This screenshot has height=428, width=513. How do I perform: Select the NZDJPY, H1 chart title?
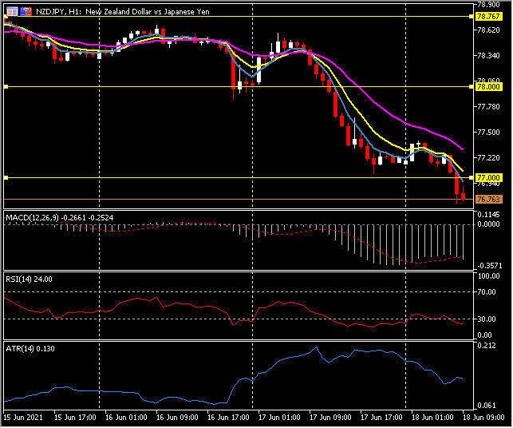[x=122, y=12]
